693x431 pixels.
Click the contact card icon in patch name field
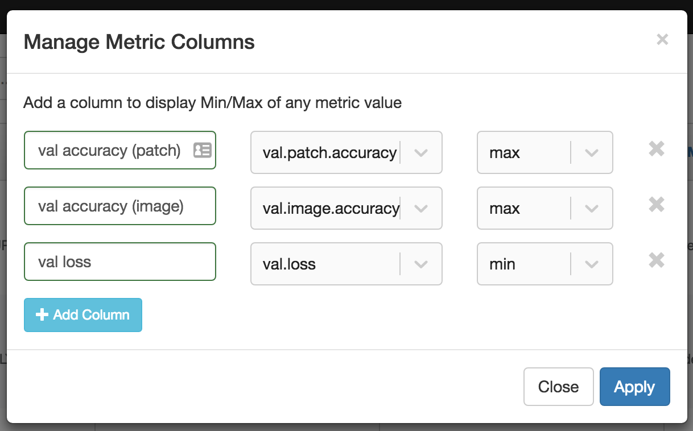pos(202,150)
